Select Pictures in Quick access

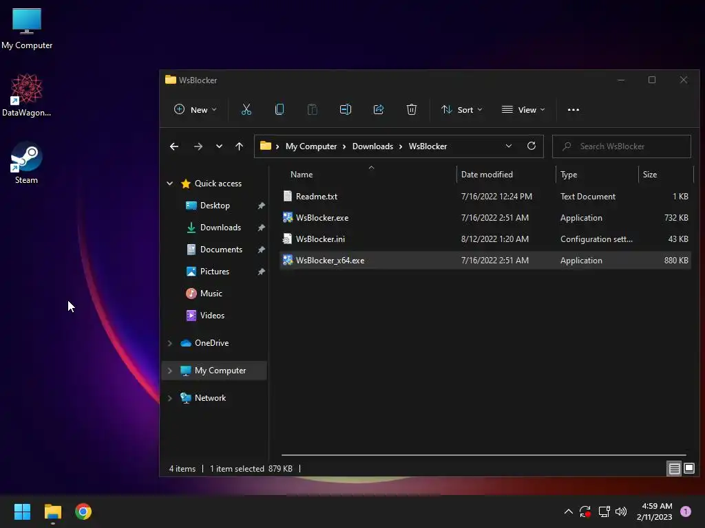tap(215, 271)
